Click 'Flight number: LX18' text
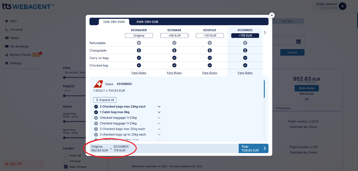The image size is (358, 171). pos(303,147)
